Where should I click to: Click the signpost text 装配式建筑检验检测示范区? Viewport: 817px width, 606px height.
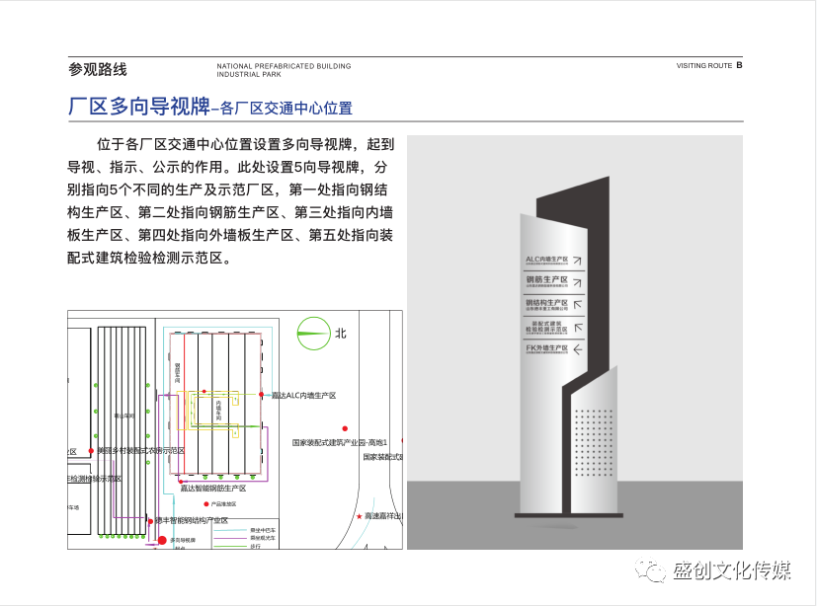(546, 327)
